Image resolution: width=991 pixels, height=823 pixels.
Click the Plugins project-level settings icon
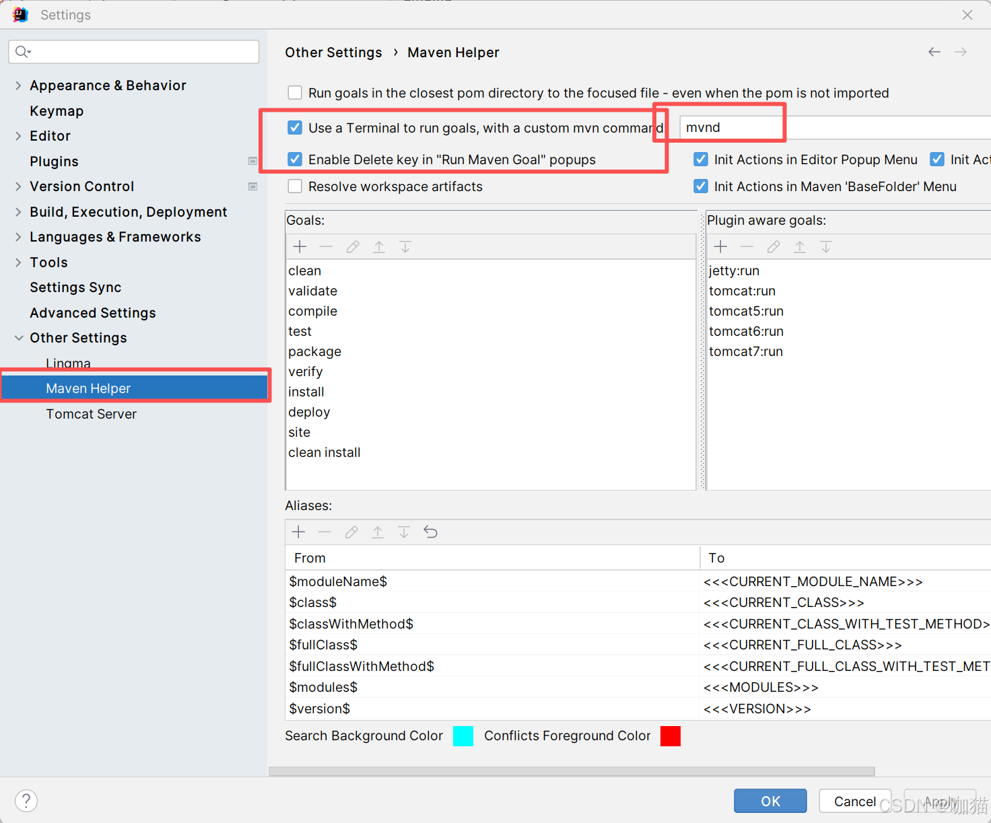pos(253,161)
